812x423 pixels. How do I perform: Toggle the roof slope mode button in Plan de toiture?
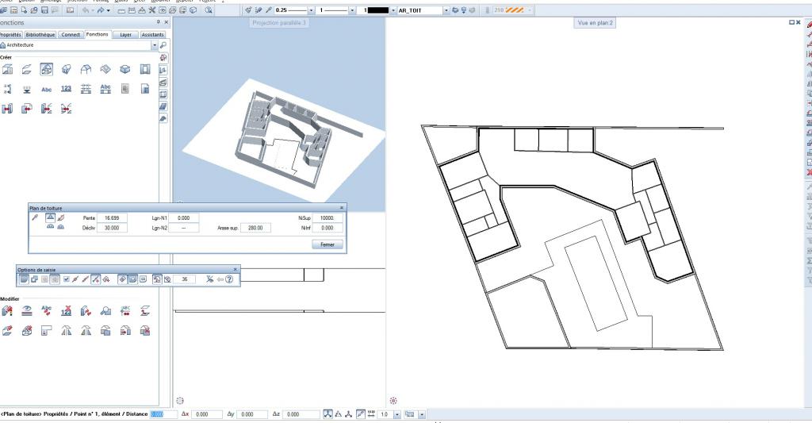pyautogui.click(x=50, y=217)
